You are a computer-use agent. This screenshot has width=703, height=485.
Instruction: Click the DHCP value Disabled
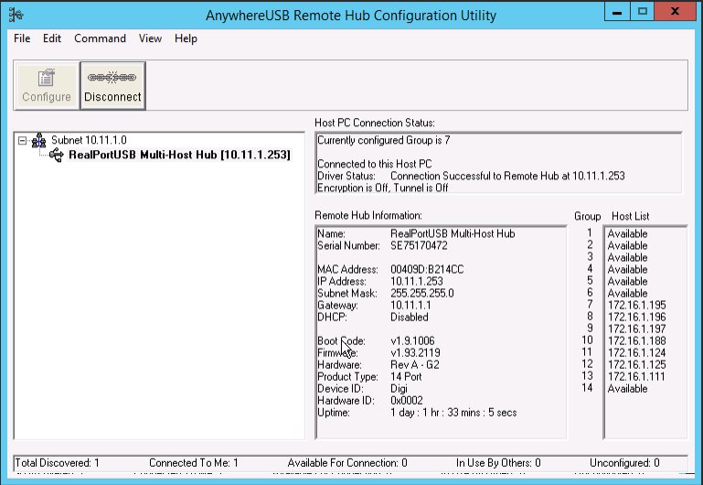click(x=410, y=318)
